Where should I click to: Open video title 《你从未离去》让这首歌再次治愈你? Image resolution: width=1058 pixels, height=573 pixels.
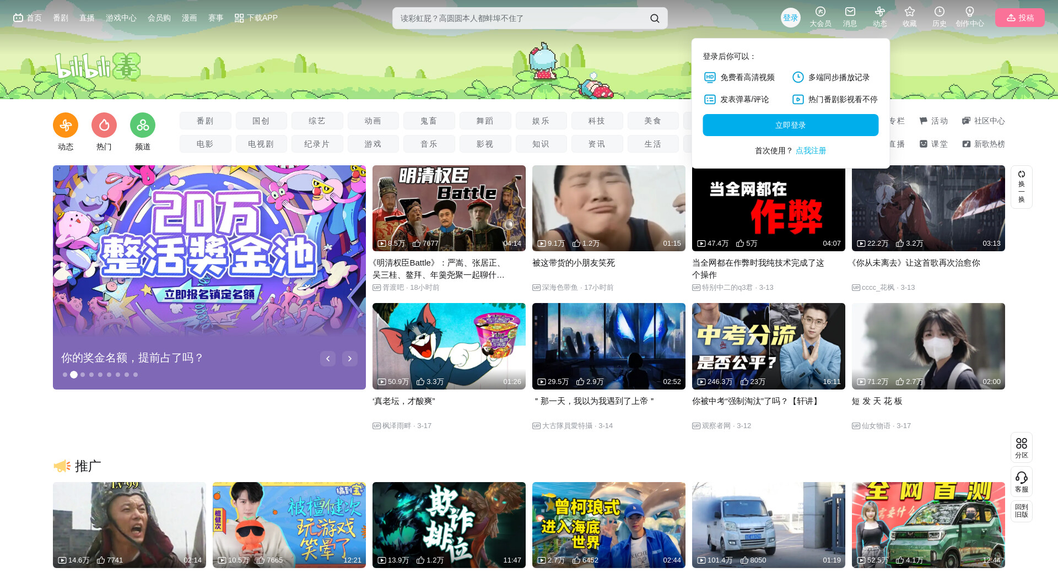coord(916,263)
